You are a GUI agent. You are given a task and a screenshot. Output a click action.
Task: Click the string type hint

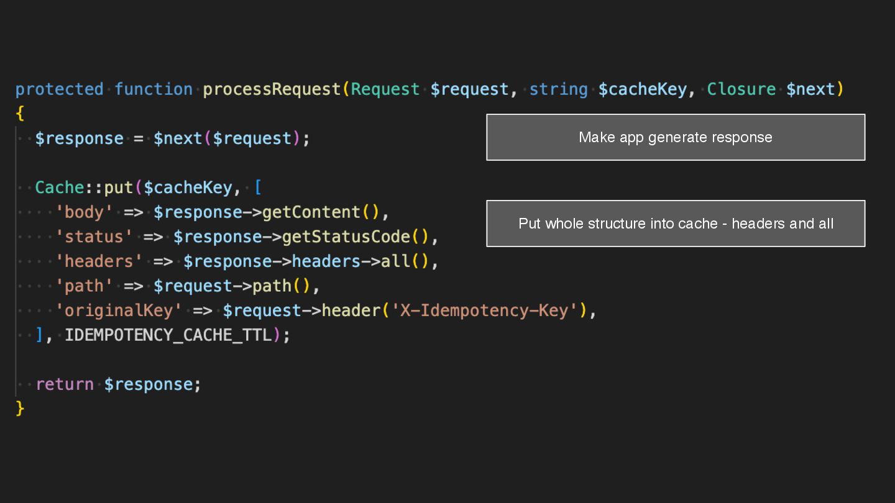coord(558,89)
